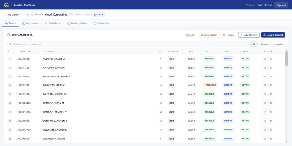
Task: Click row number 5 badge
Action: 10,94
